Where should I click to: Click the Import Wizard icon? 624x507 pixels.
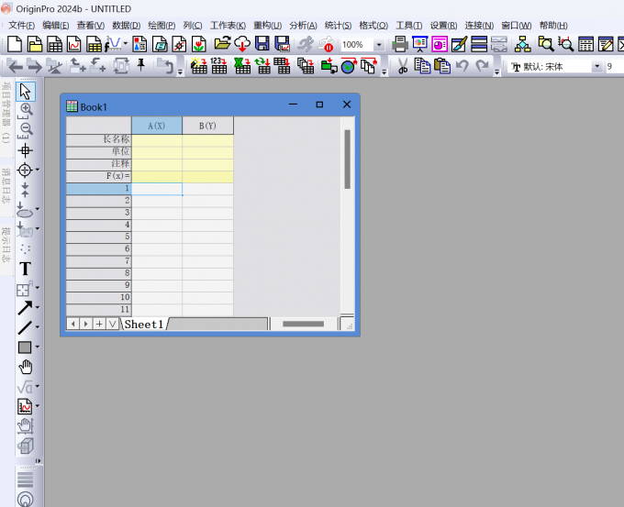pyautogui.click(x=198, y=66)
